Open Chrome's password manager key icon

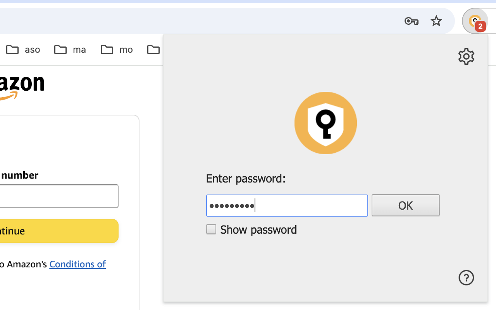[411, 21]
